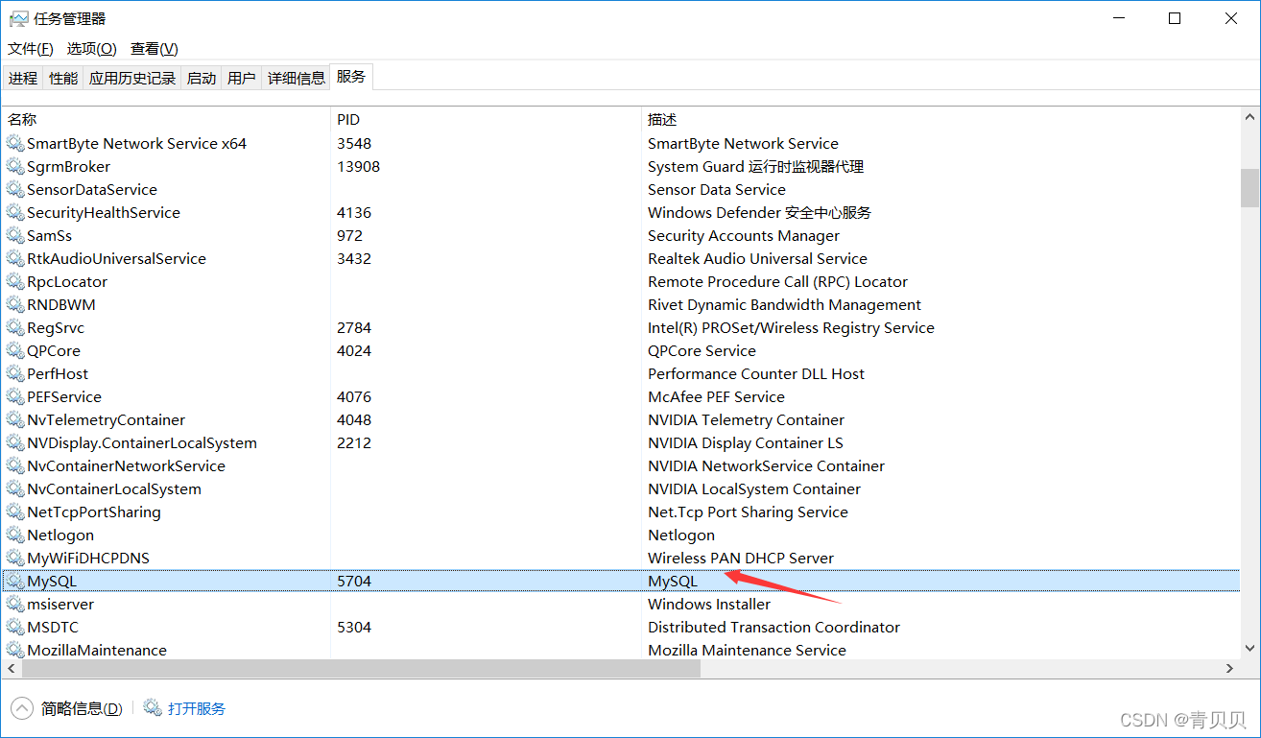
Task: Click the RegSrvc service gear icon
Action: click(14, 328)
